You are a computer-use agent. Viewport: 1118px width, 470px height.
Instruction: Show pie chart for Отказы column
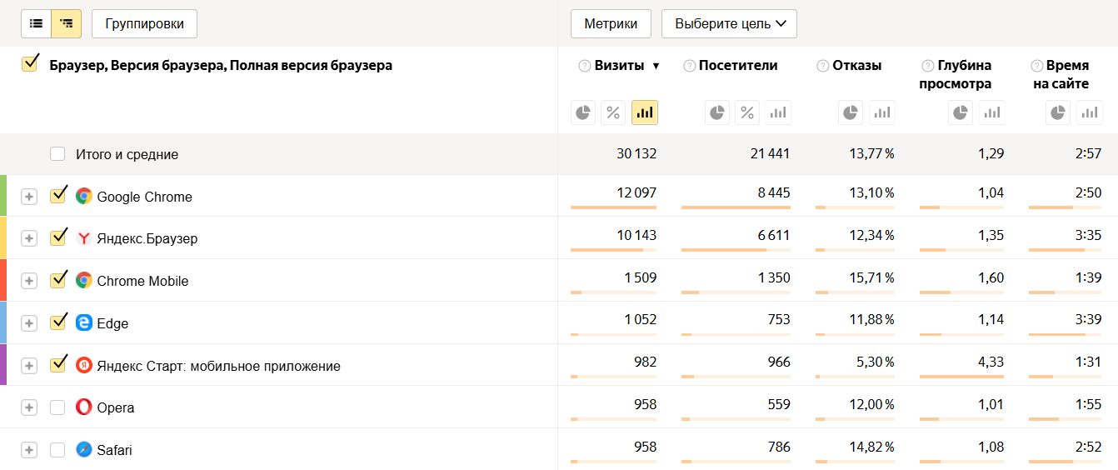click(851, 112)
